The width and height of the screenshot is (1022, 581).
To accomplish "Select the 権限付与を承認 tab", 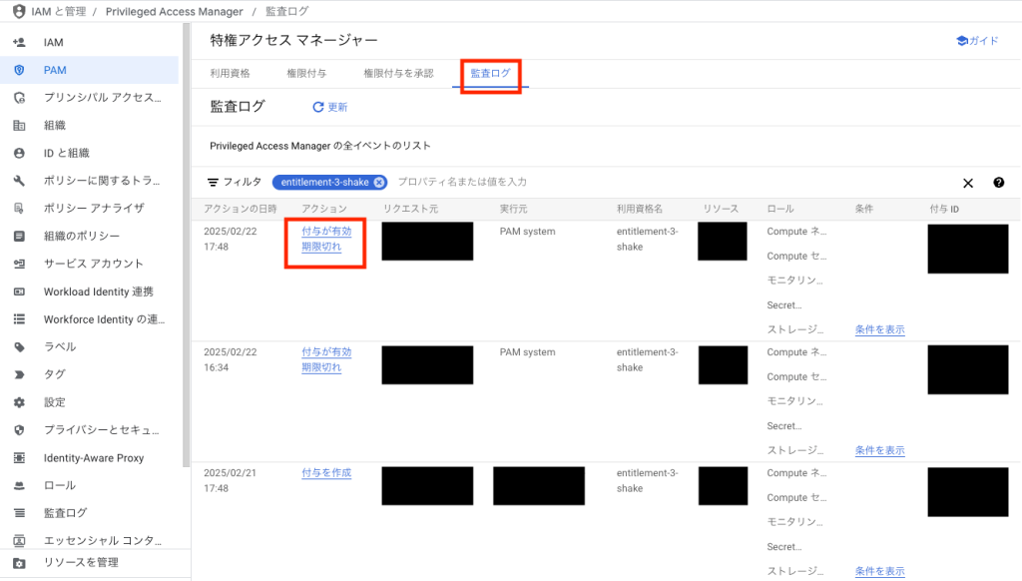I will pyautogui.click(x=398, y=74).
